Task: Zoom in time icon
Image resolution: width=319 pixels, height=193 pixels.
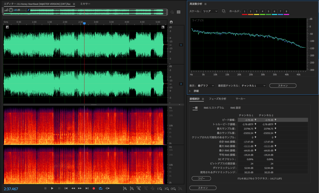Action: pos(139,189)
